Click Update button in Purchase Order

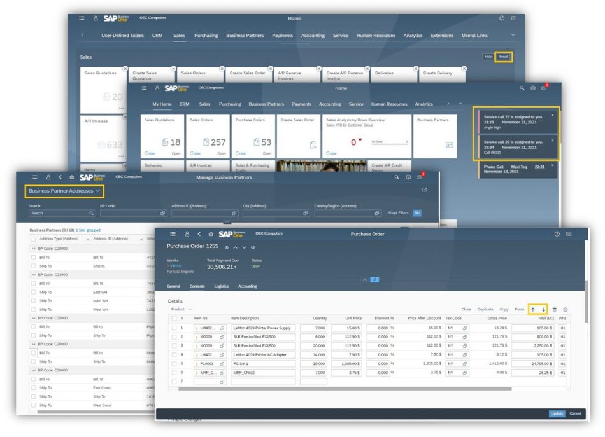[557, 413]
